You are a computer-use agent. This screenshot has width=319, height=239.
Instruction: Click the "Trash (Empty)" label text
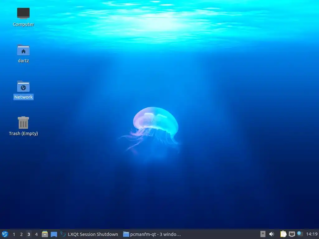(x=23, y=134)
